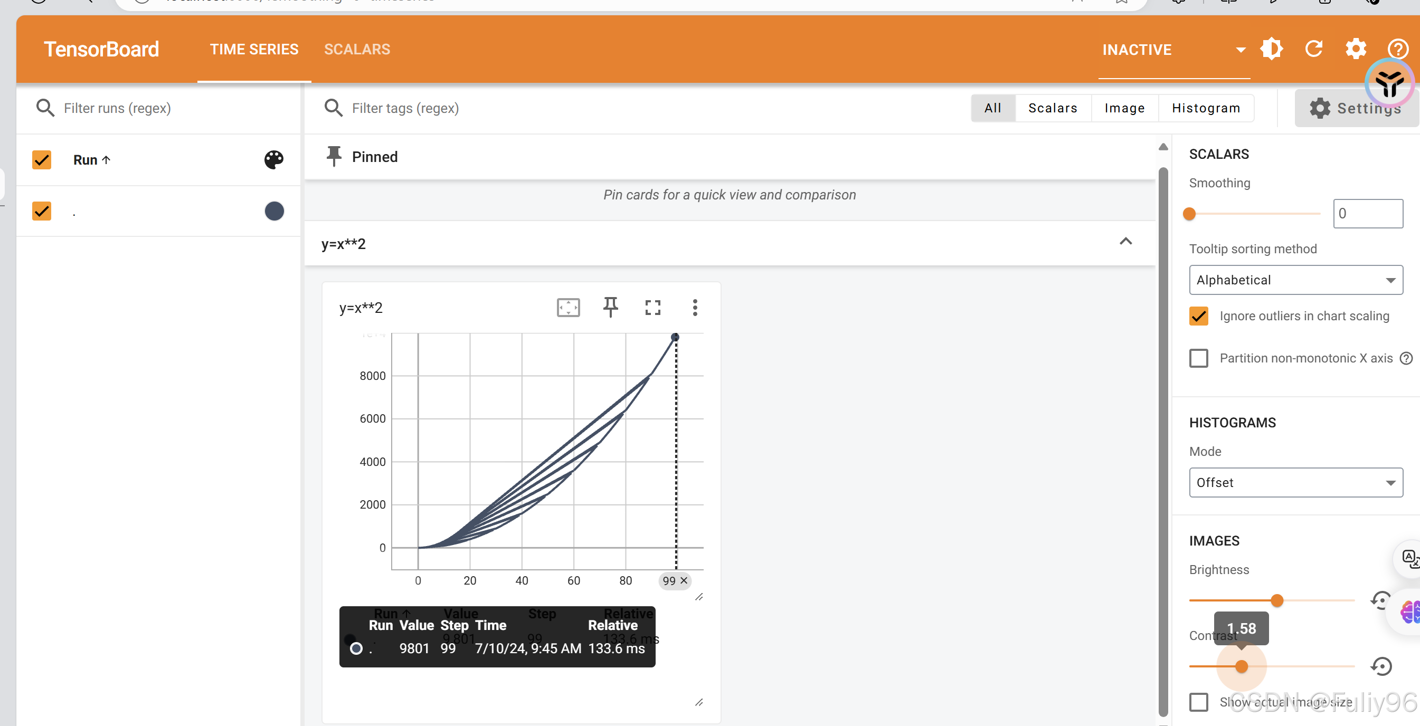This screenshot has width=1420, height=726.
Task: Click the y=x**2 card title text
Action: 361,308
